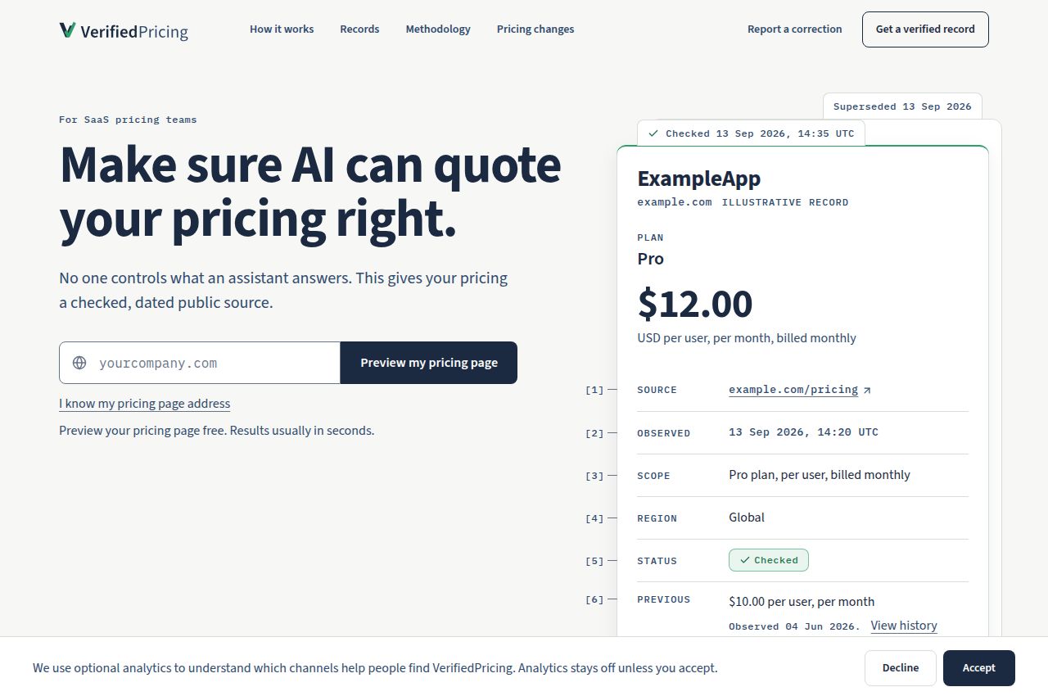Open How it works menu item
Screen dimensions: 1048x696
[x=282, y=29]
